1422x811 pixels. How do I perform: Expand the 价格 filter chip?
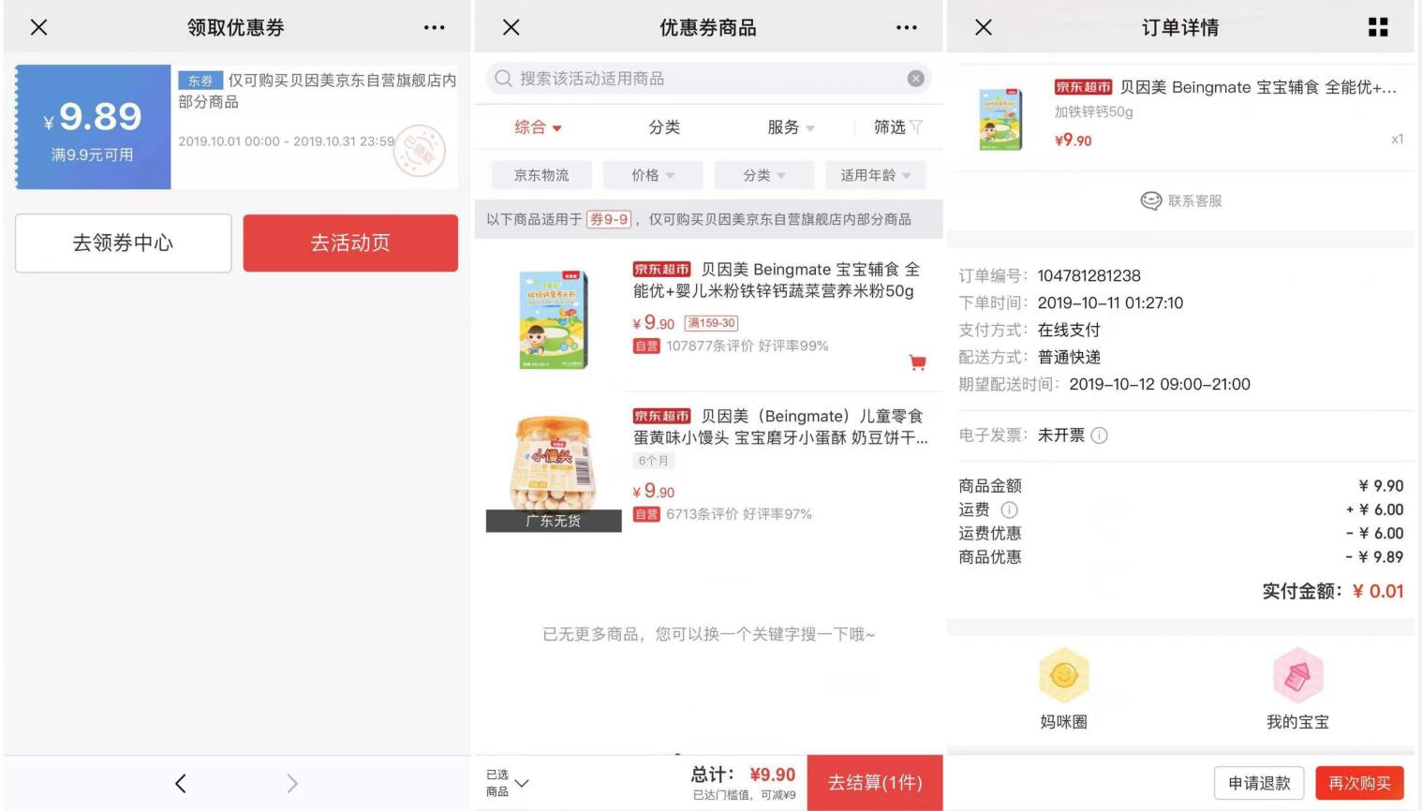pos(653,175)
